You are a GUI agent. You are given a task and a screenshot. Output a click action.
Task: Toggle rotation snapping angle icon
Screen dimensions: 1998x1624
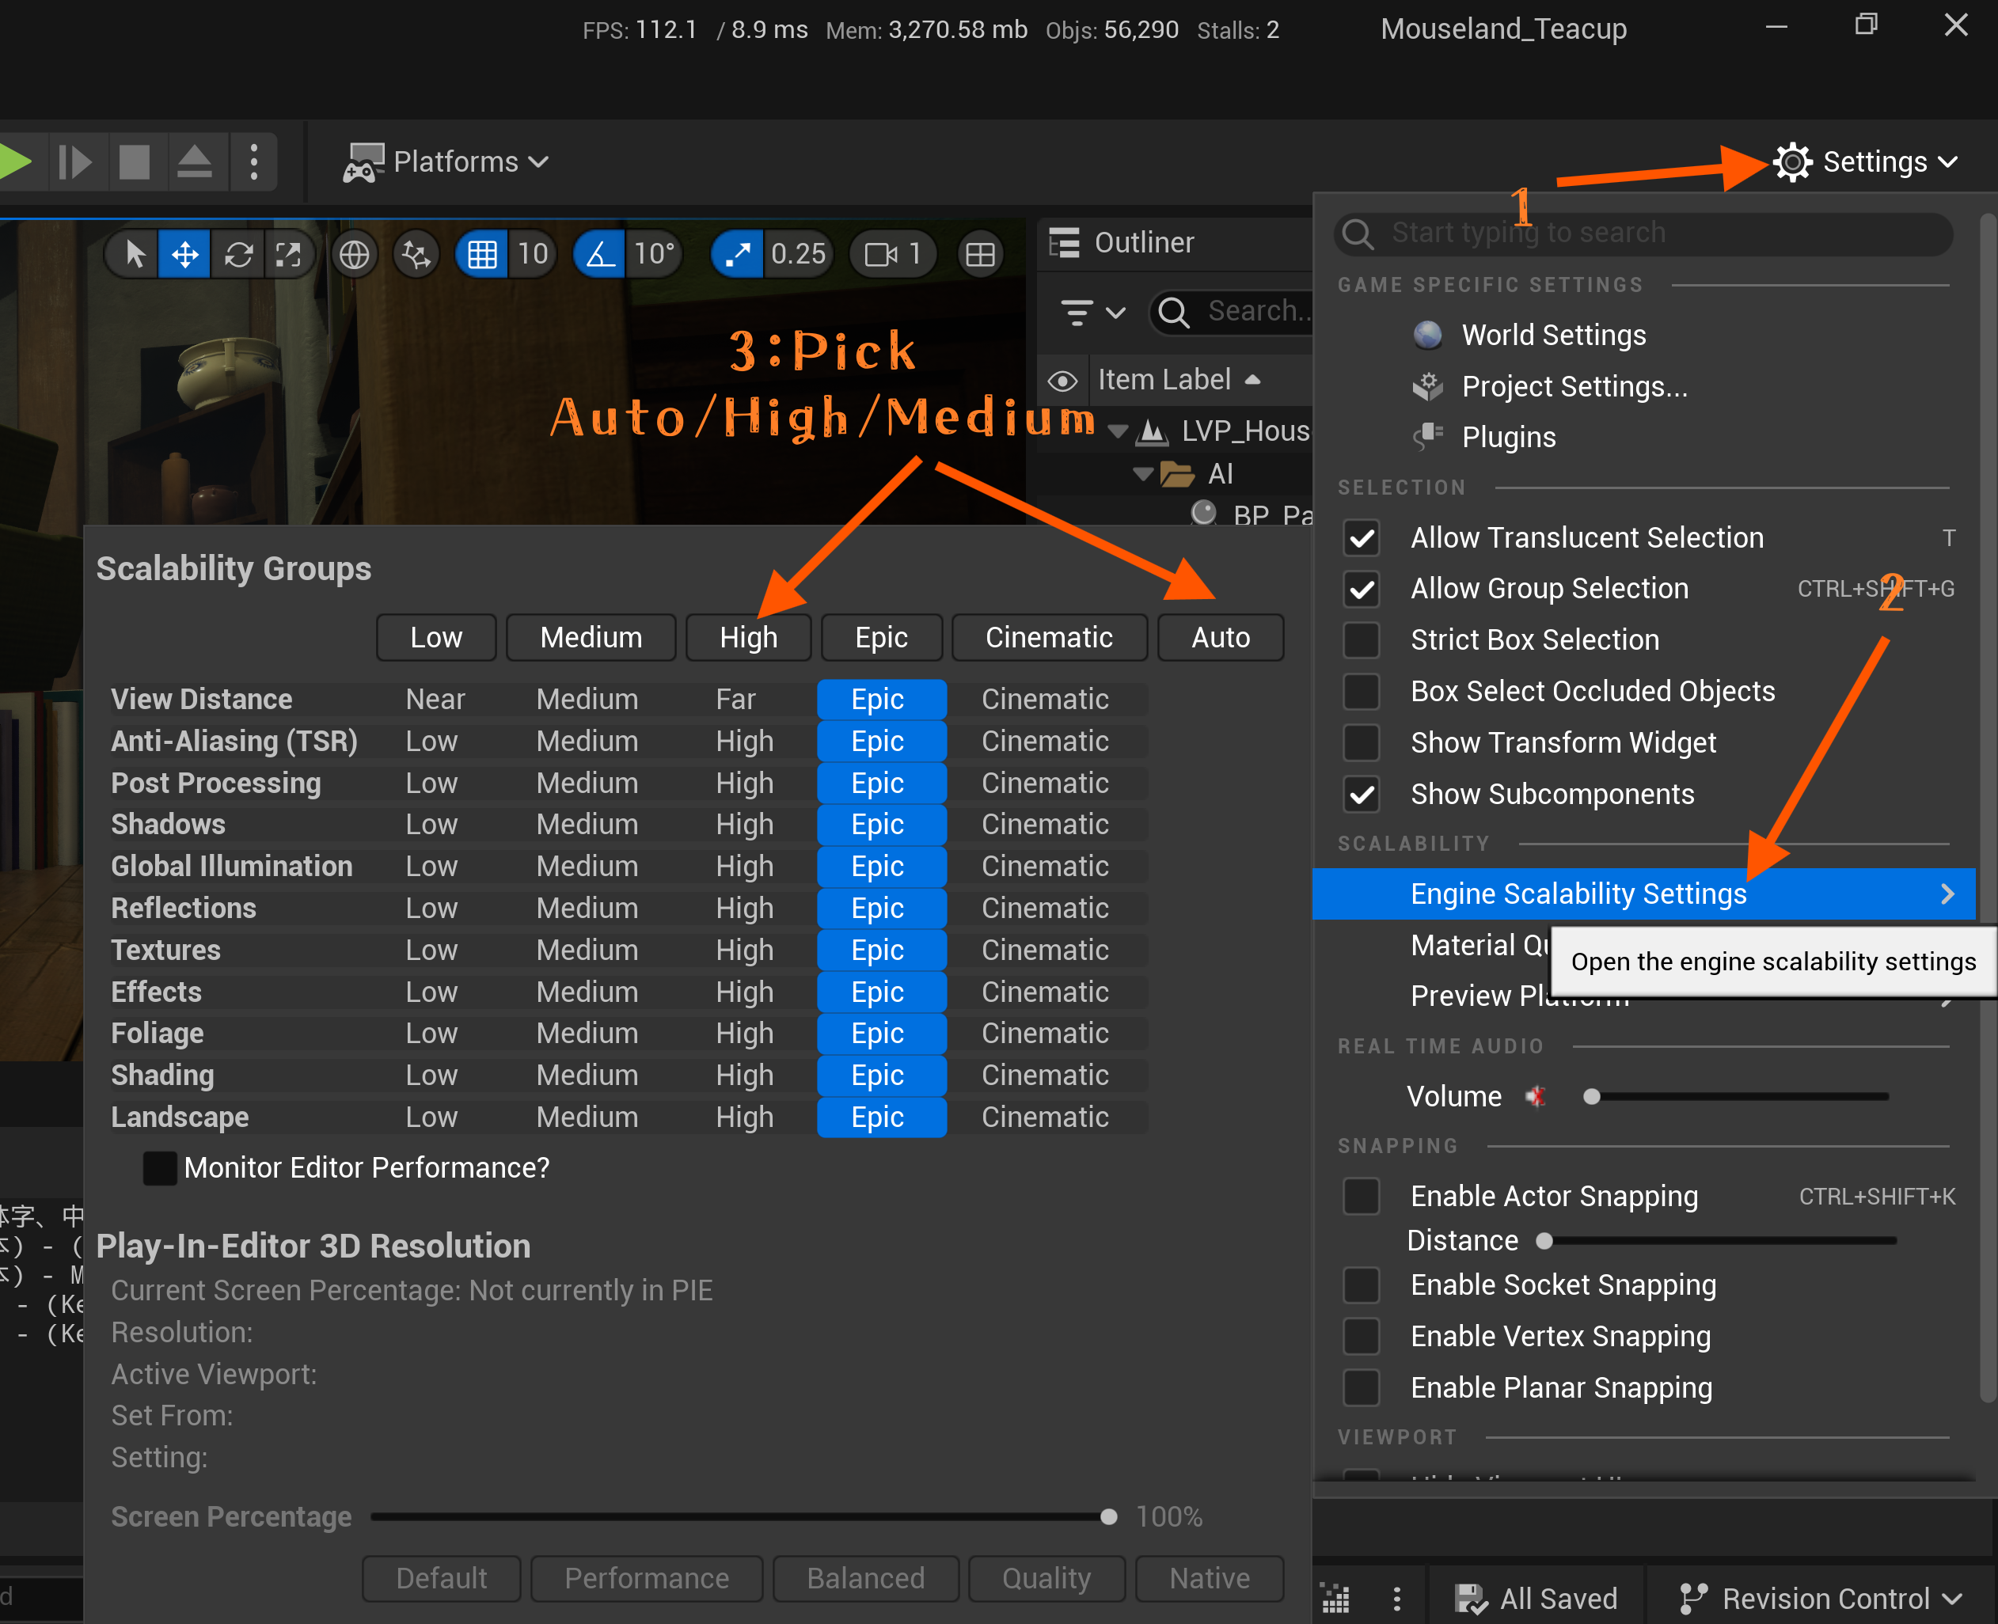click(x=600, y=253)
